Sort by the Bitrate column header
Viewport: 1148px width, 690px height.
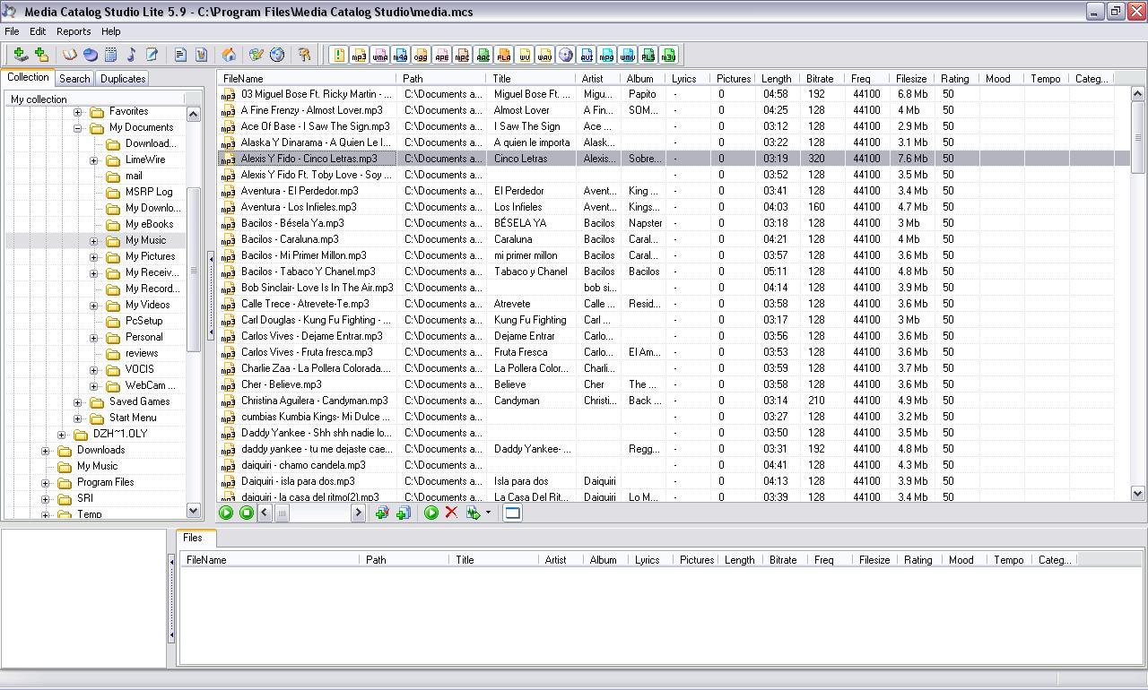pyautogui.click(x=823, y=79)
